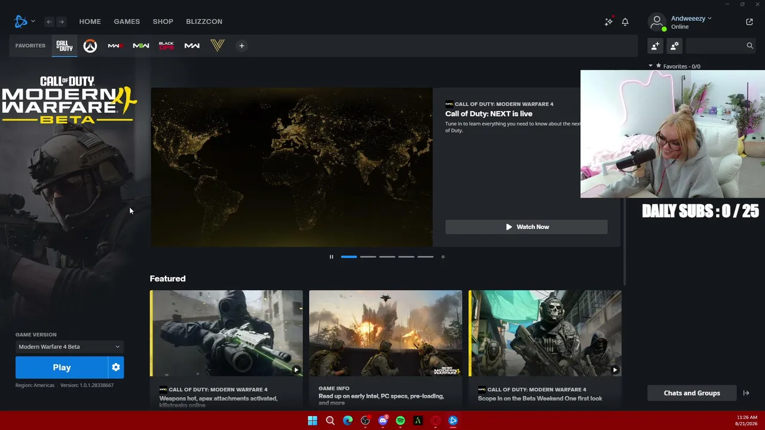Viewport: 765px width, 430px height.
Task: Pop out the social panel
Action: tap(749, 21)
